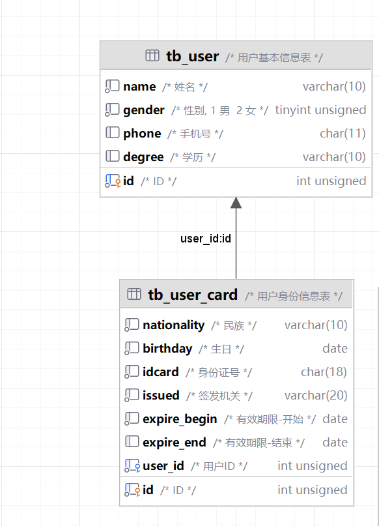Select the degree column icon

pyautogui.click(x=112, y=156)
